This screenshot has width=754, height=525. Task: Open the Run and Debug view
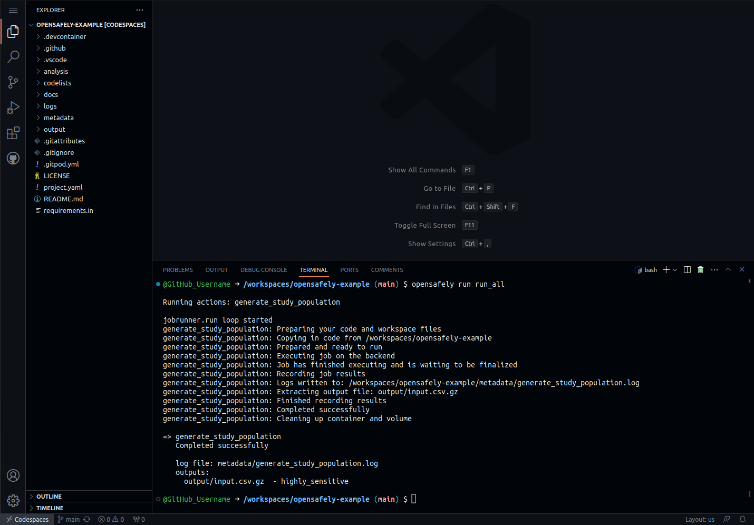point(13,108)
